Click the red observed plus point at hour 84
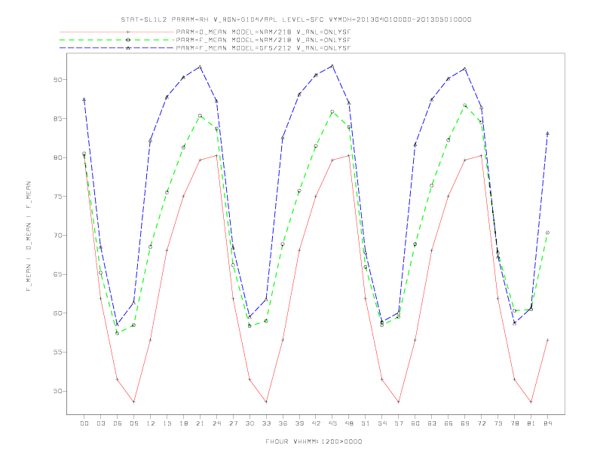Image resolution: width=597 pixels, height=461 pixels. point(547,340)
